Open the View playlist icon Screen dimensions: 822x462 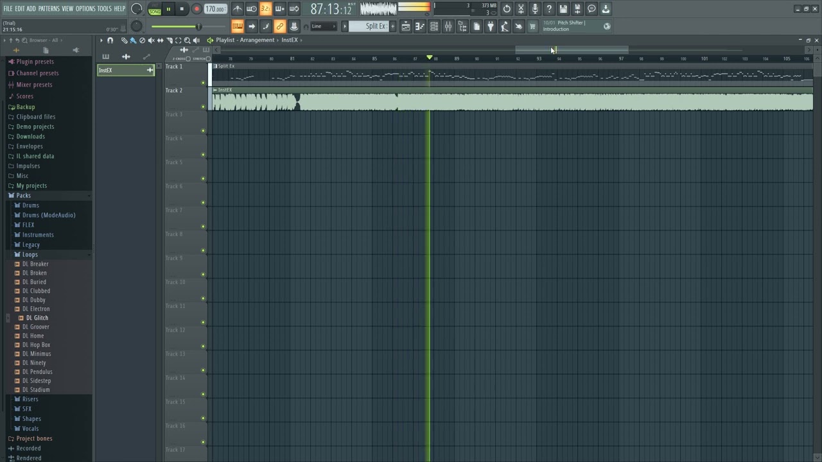coord(406,26)
